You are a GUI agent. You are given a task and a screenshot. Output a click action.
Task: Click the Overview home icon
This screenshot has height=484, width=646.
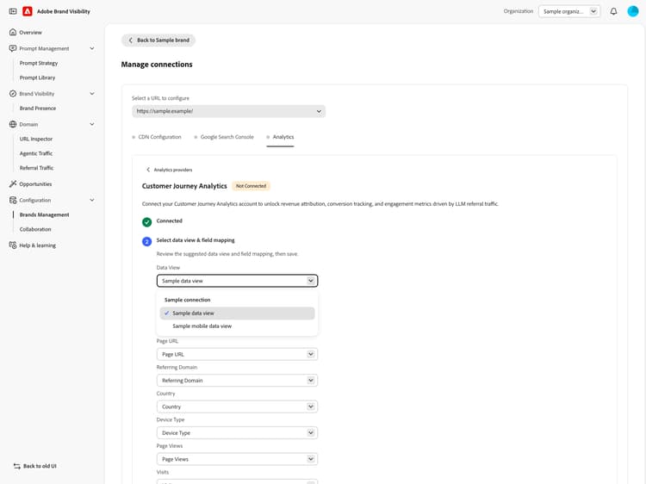click(x=13, y=32)
